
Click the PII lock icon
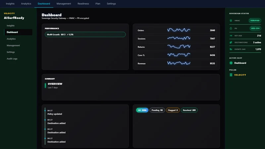point(231,28)
